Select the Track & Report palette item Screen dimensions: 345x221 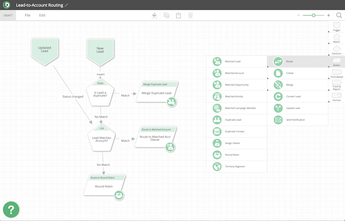pyautogui.click(x=337, y=85)
